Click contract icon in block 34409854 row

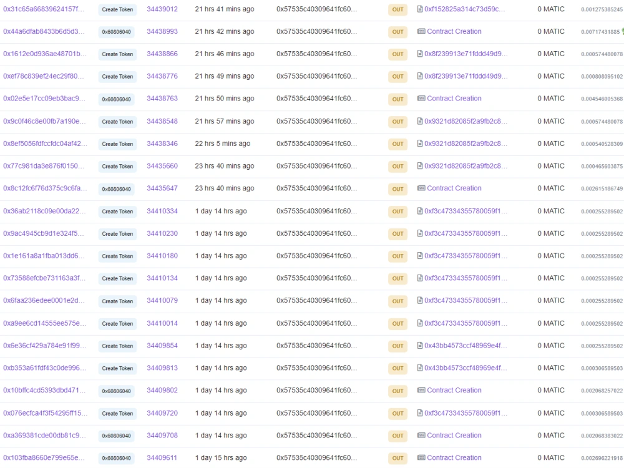(420, 346)
